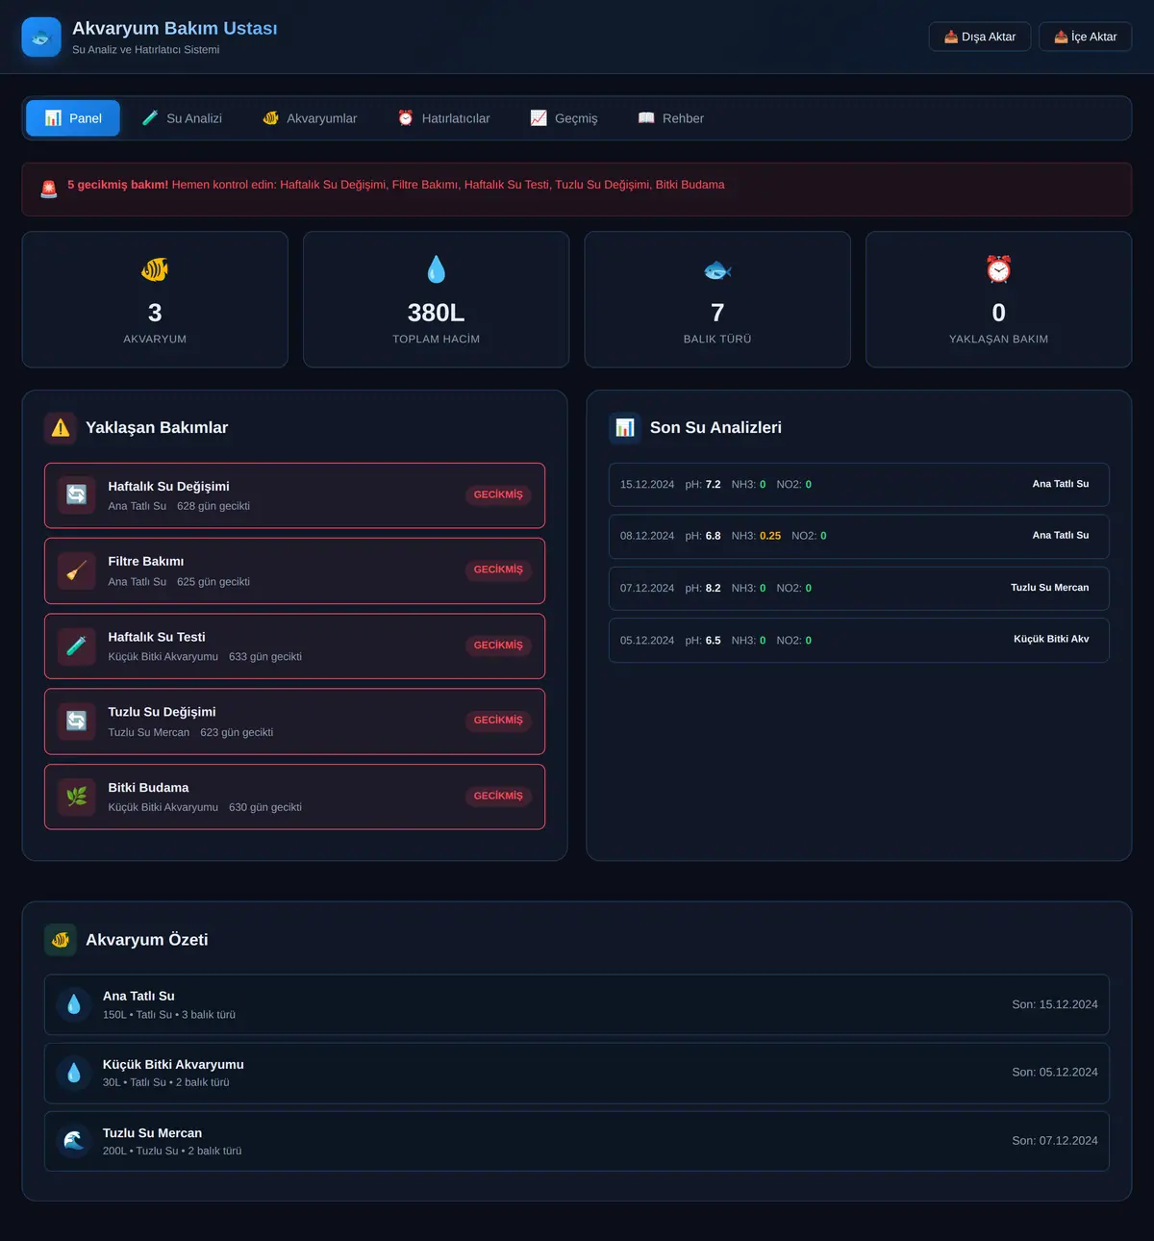Open the Hatırlatıcılar tab
1154x1241 pixels.
tap(444, 118)
